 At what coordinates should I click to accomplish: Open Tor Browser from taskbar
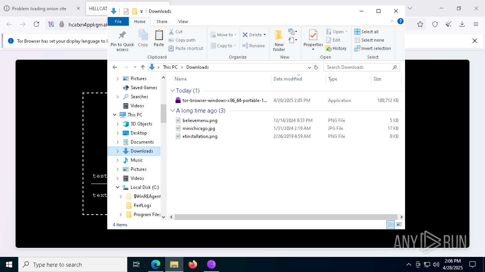211,264
